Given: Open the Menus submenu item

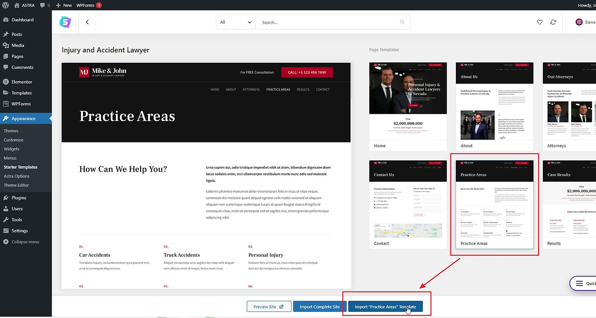Looking at the screenshot, I should [10, 158].
